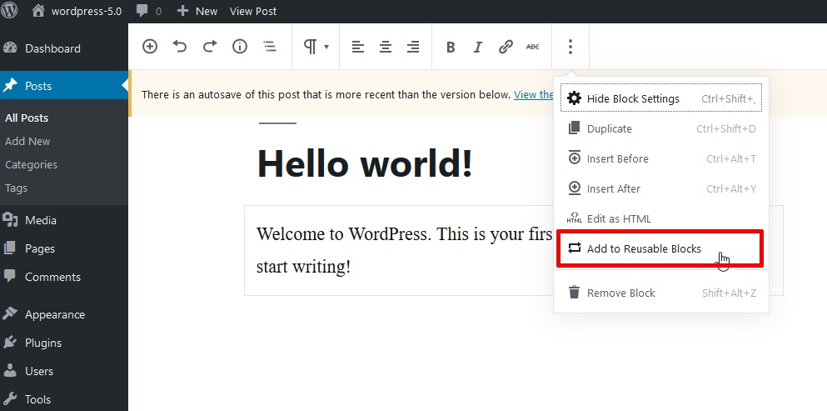Toggle italic formatting
The height and width of the screenshot is (411, 827).
point(478,47)
